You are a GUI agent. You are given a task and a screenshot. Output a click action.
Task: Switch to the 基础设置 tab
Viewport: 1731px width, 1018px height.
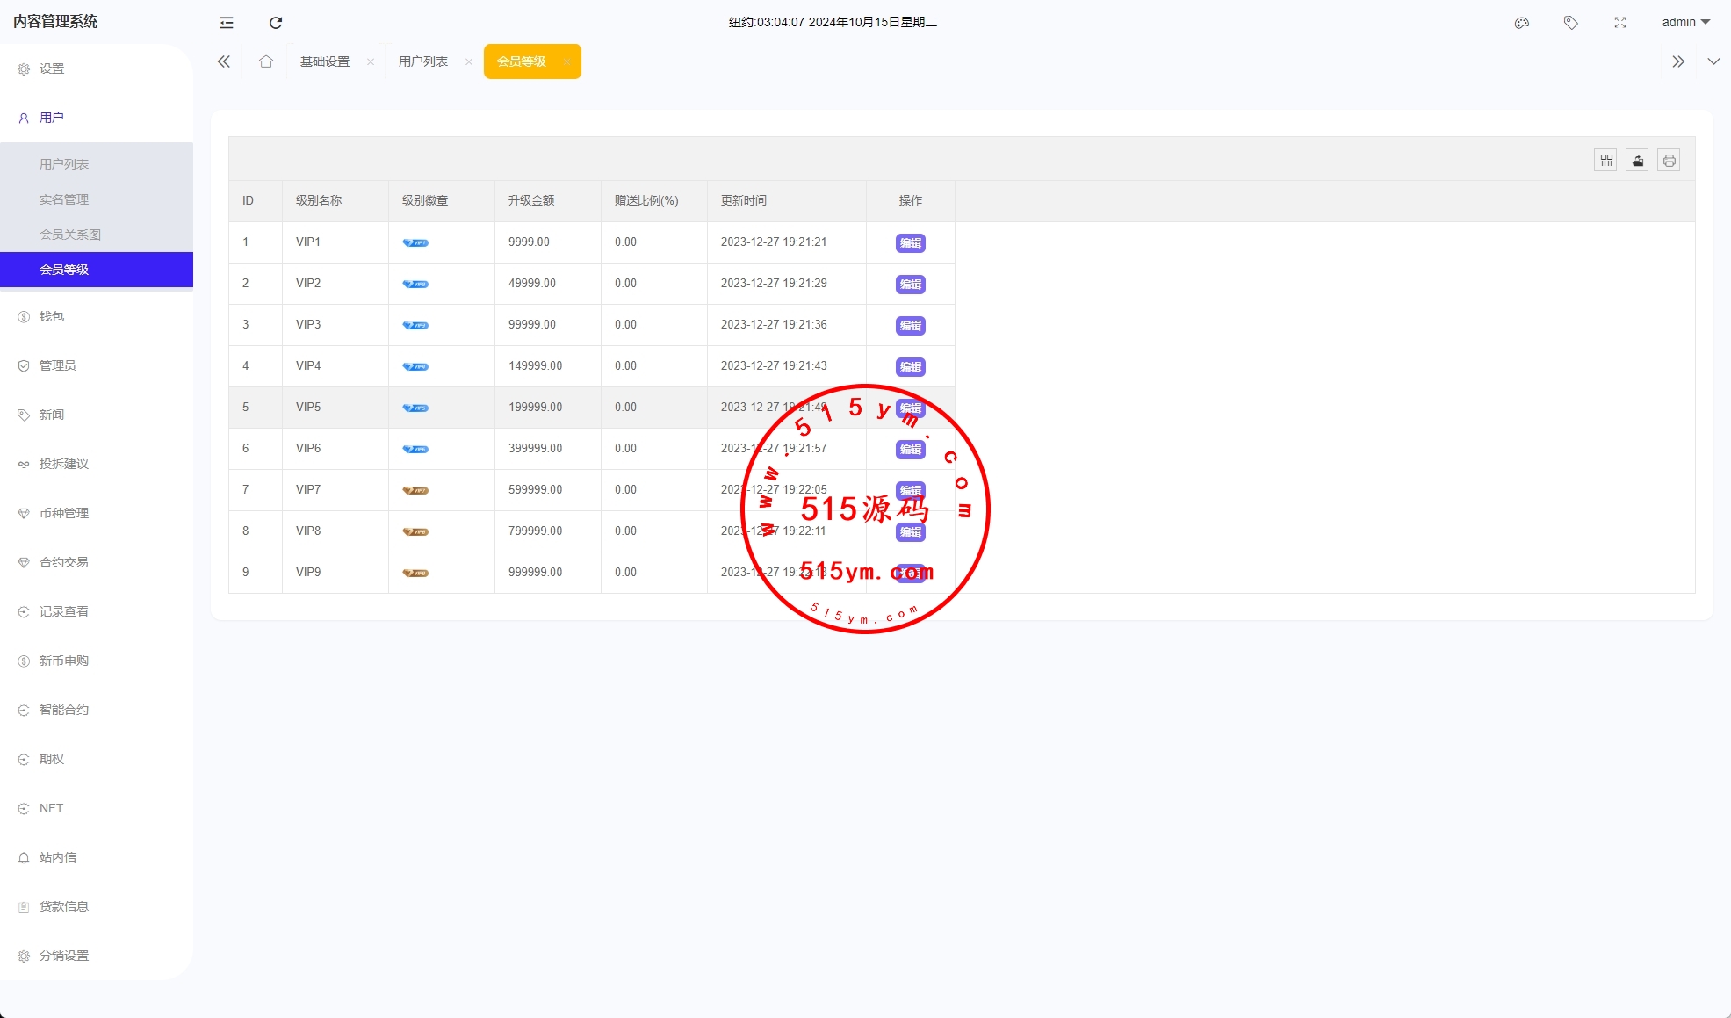click(x=325, y=61)
